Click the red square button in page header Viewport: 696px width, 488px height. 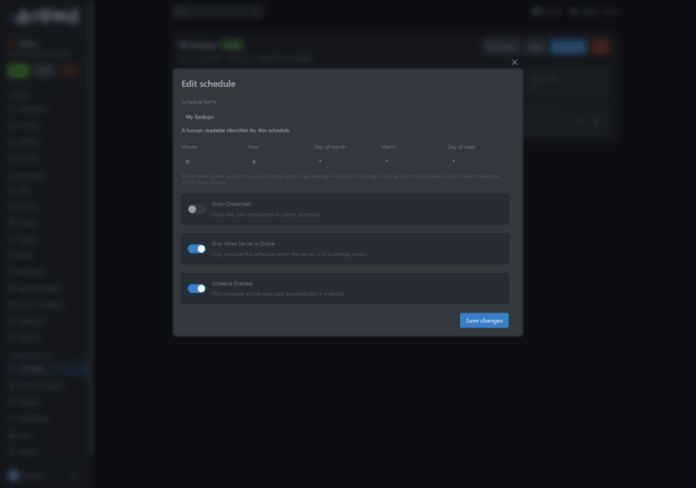(x=600, y=47)
